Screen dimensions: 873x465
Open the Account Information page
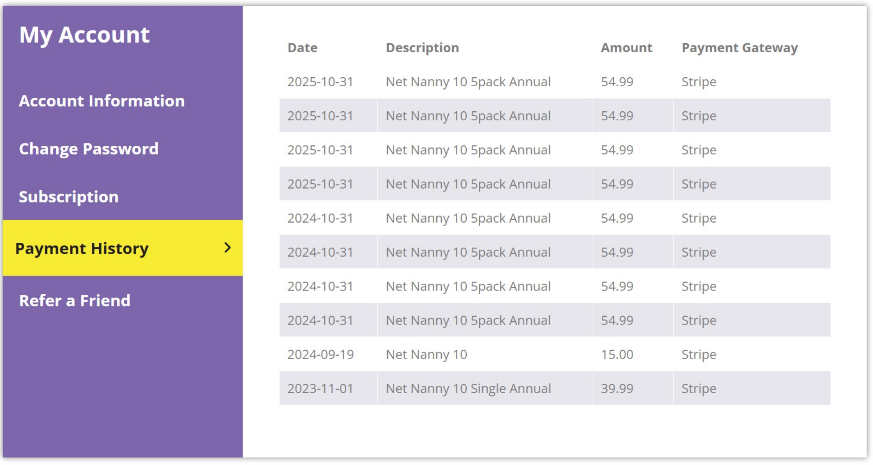pos(101,101)
